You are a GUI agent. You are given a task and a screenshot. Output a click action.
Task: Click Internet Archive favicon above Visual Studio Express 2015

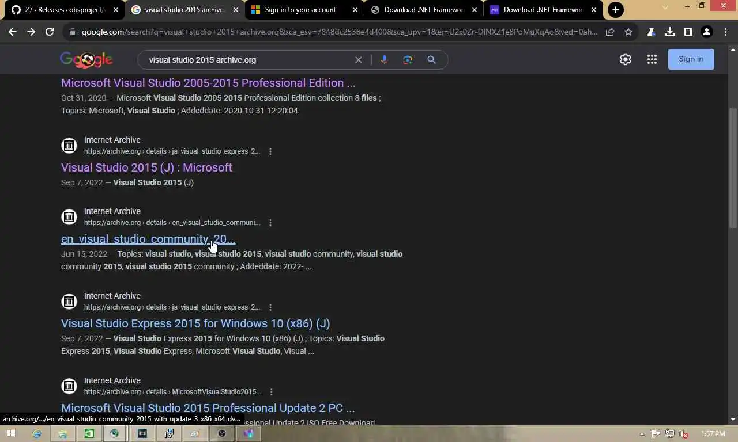pos(69,302)
